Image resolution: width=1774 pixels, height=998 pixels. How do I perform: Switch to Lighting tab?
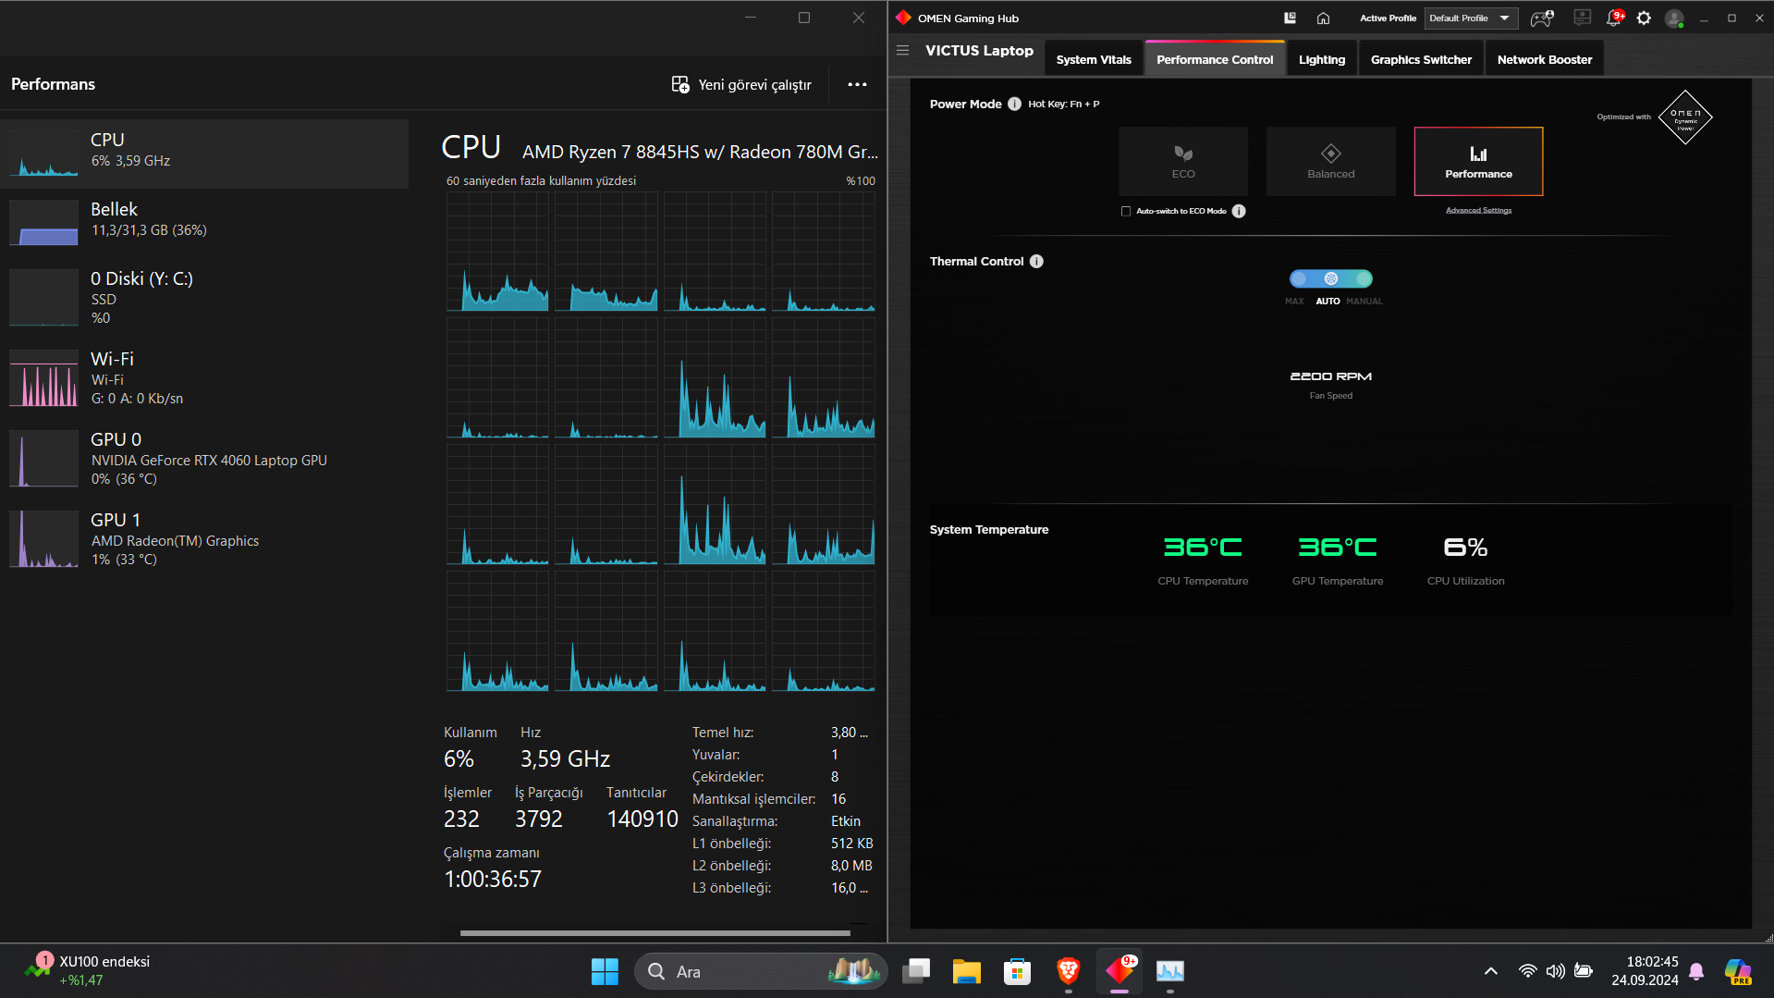(1322, 59)
